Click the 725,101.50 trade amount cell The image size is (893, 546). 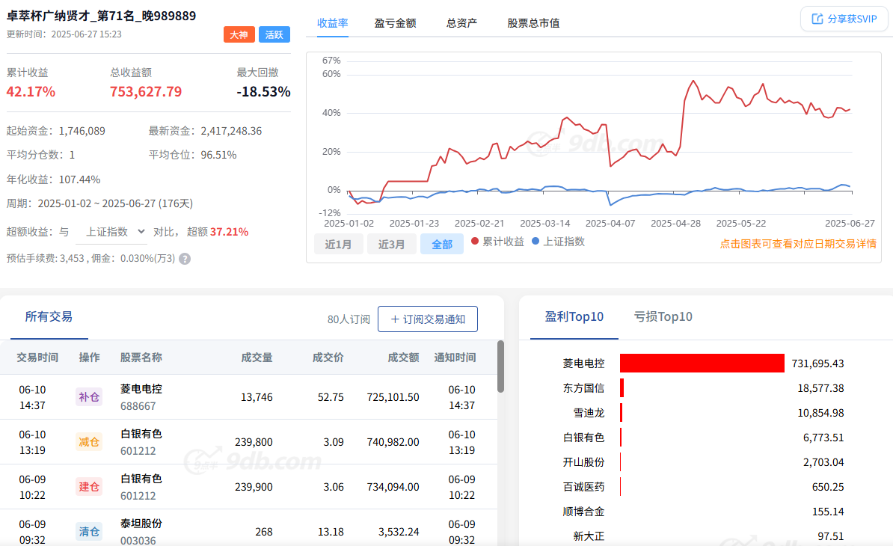(393, 397)
